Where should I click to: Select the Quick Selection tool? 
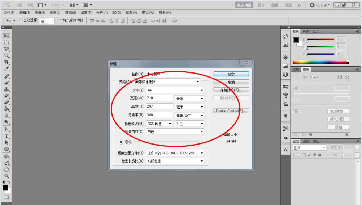point(7,55)
